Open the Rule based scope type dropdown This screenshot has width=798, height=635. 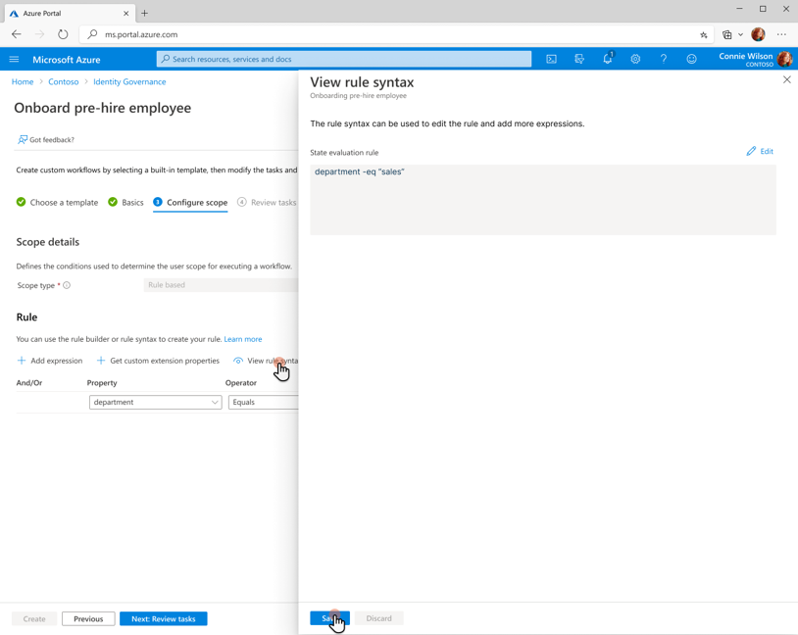221,285
